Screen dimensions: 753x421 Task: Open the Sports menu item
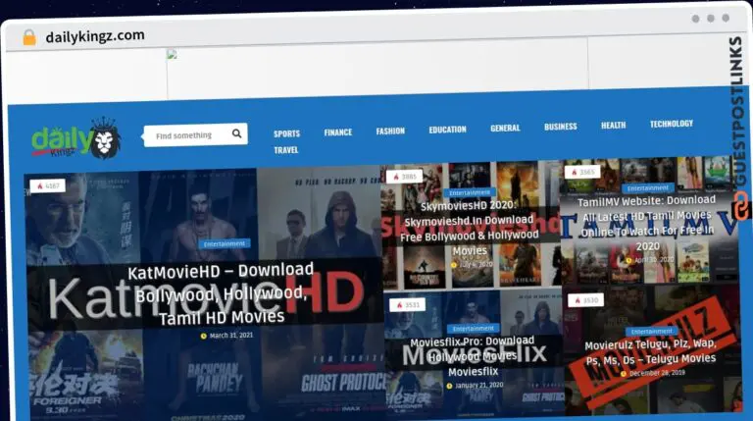(286, 133)
